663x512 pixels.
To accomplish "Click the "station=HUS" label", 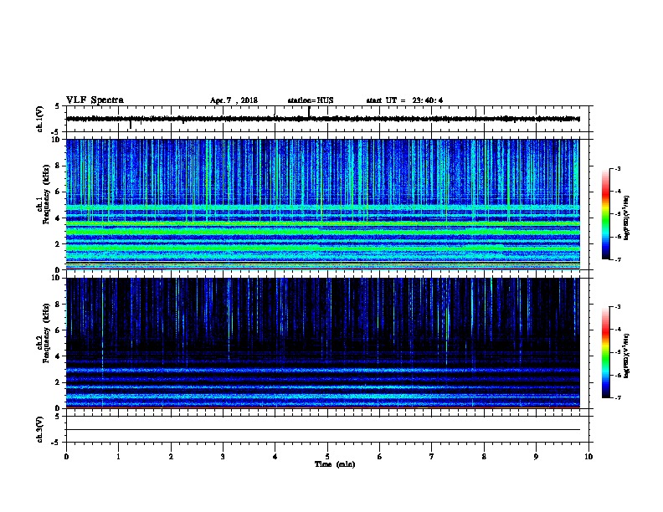I will pyautogui.click(x=311, y=100).
